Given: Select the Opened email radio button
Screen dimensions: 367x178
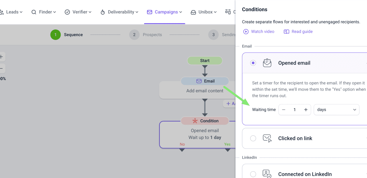Looking at the screenshot, I should click(253, 63).
